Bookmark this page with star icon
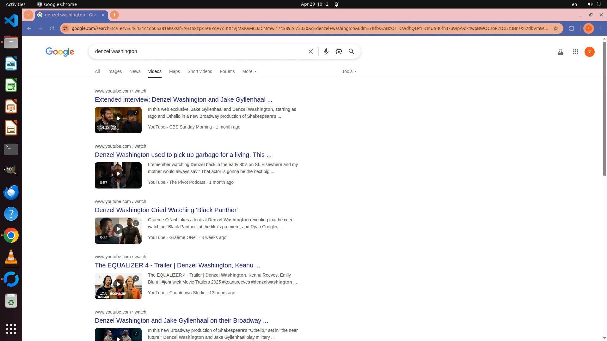This screenshot has width=607, height=341. pyautogui.click(x=555, y=28)
